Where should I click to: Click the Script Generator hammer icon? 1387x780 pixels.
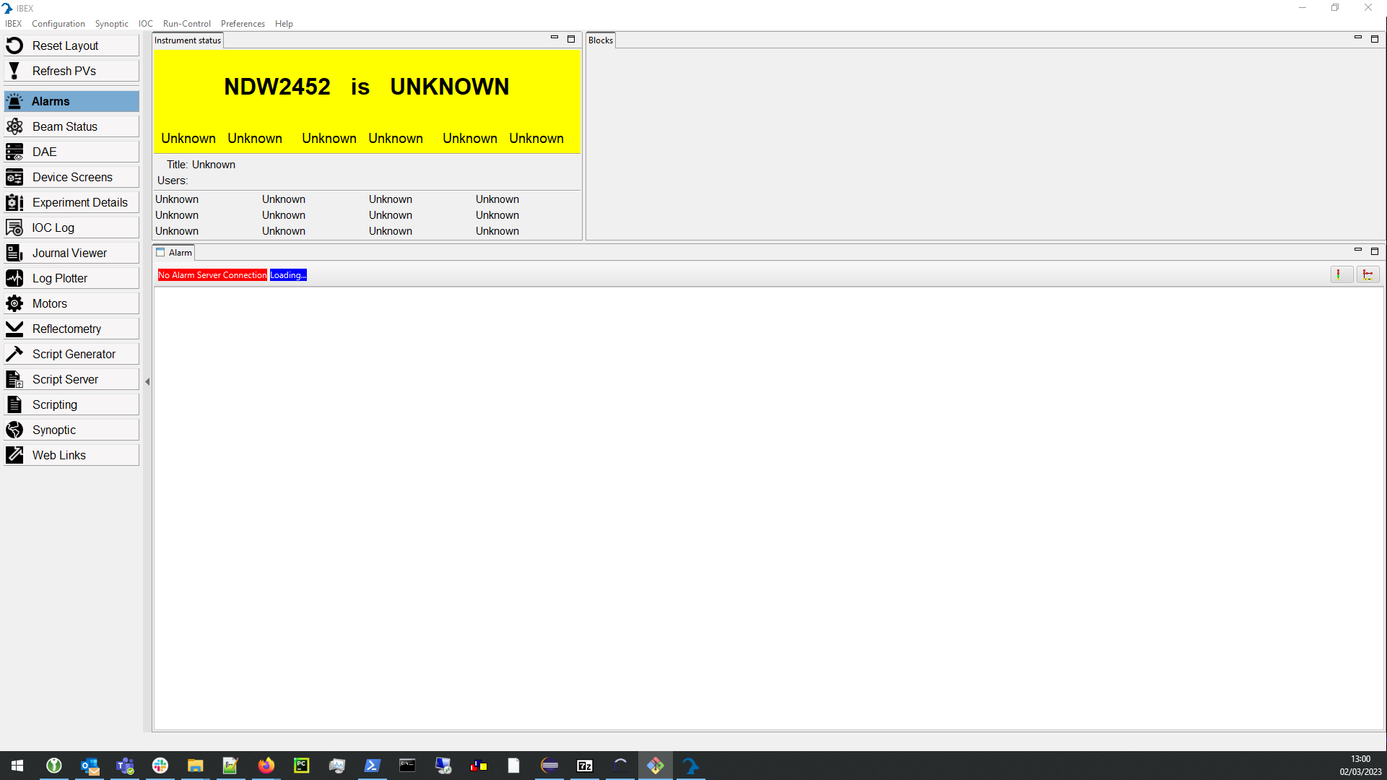point(14,354)
